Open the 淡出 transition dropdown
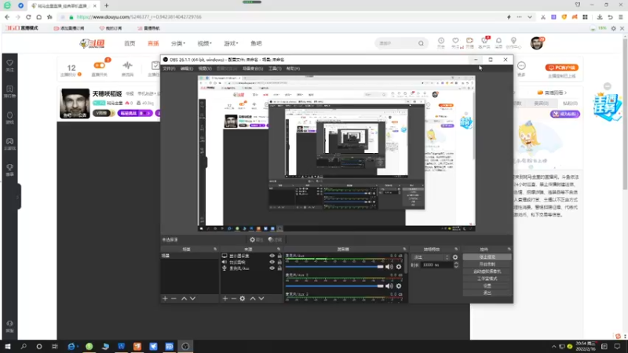The image size is (628, 353). pyautogui.click(x=431, y=257)
